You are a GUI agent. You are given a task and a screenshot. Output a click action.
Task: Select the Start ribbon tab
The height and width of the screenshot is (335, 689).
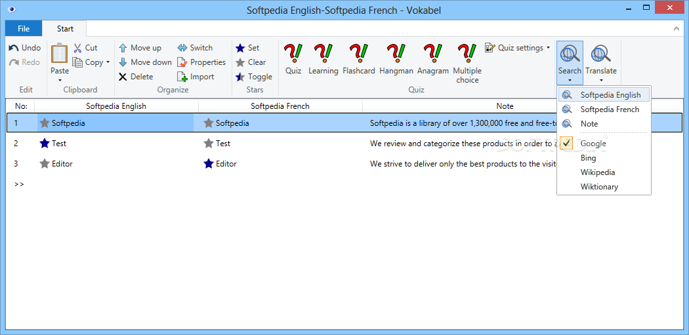[x=65, y=29]
